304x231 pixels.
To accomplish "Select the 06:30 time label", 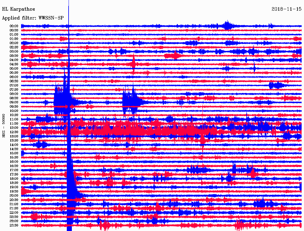I will point(14,81).
